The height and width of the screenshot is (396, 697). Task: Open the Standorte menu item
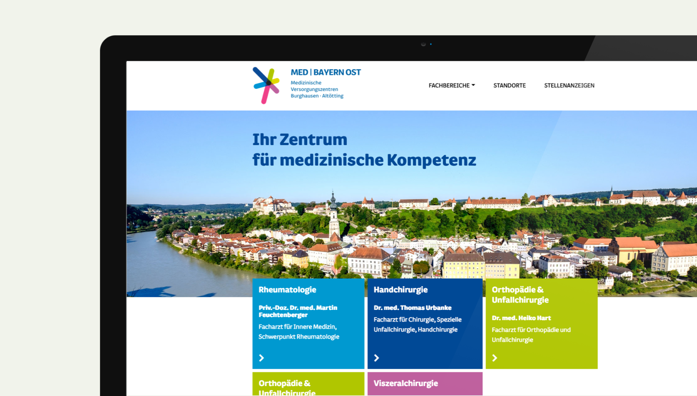click(509, 85)
